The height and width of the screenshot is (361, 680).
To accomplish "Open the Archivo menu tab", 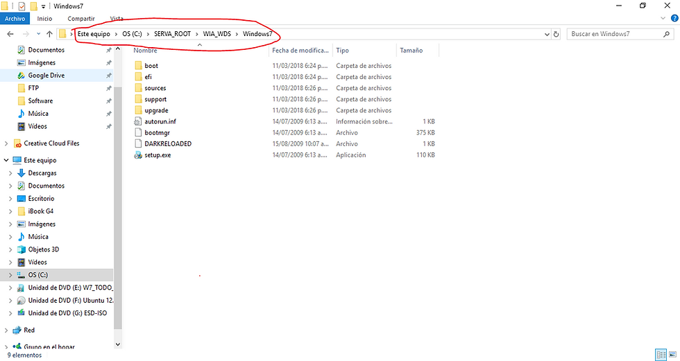I will pos(15,19).
